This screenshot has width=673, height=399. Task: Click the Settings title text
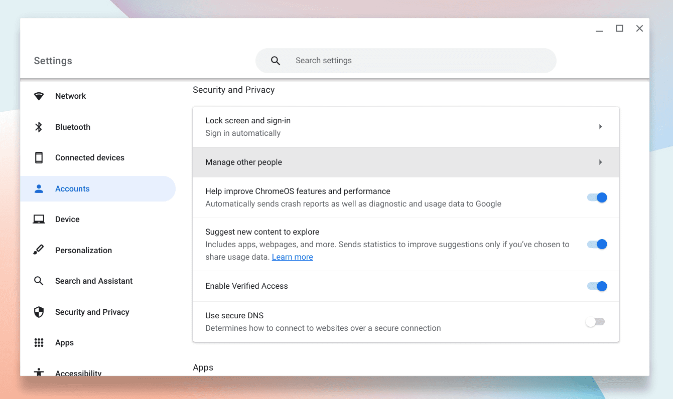pyautogui.click(x=53, y=61)
